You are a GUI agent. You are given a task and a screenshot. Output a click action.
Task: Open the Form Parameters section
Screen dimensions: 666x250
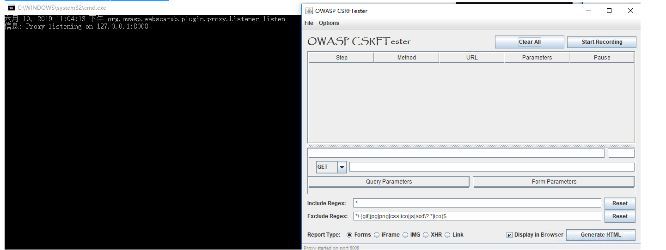[x=554, y=182]
